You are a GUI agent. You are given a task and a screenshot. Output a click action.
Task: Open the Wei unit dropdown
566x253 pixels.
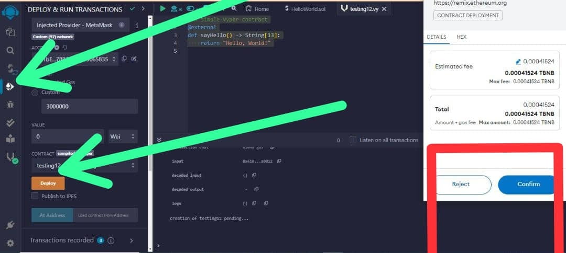(123, 136)
